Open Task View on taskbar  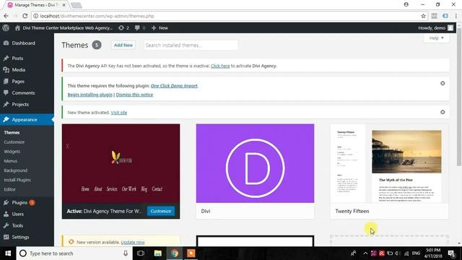(141, 253)
